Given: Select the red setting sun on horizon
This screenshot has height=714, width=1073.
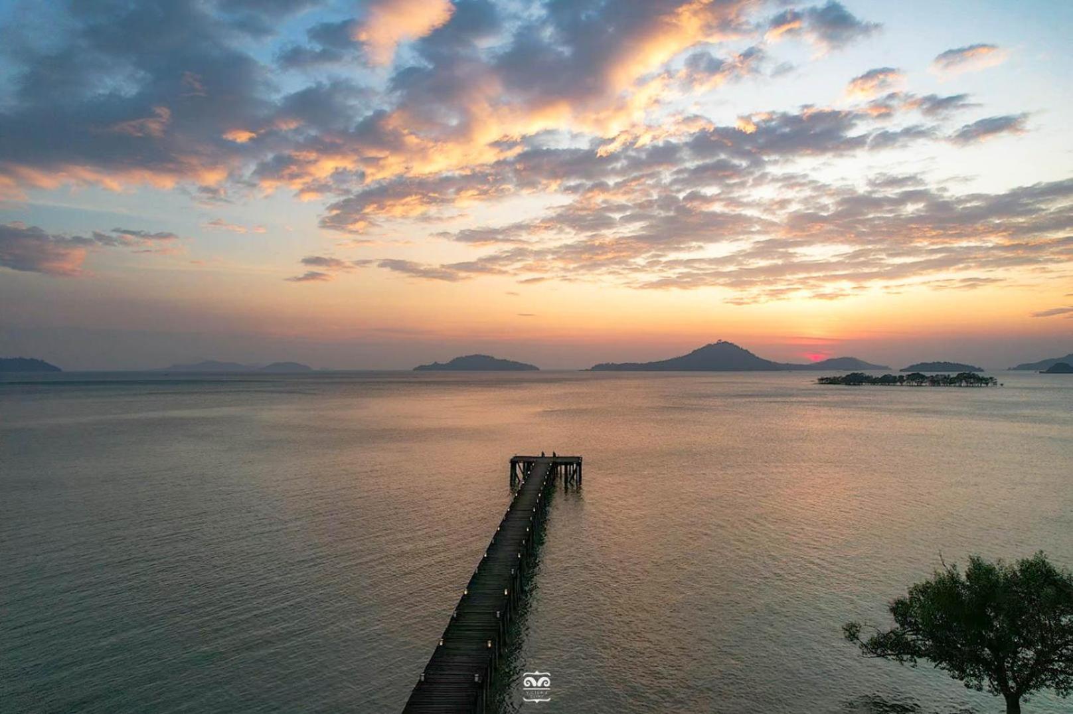Looking at the screenshot, I should [816, 357].
